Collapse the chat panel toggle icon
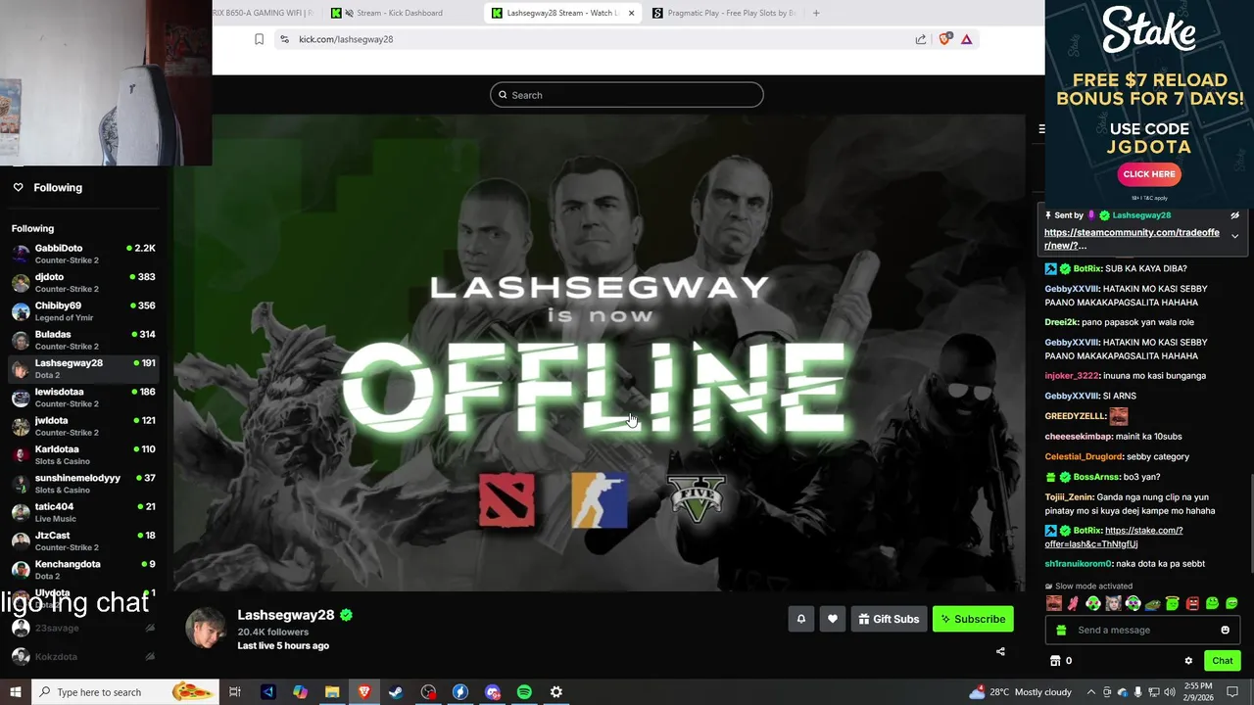This screenshot has width=1254, height=705. [1041, 128]
